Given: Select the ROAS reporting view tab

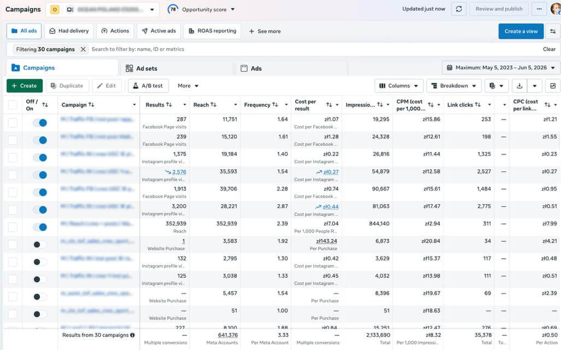Looking at the screenshot, I should pyautogui.click(x=213, y=31).
